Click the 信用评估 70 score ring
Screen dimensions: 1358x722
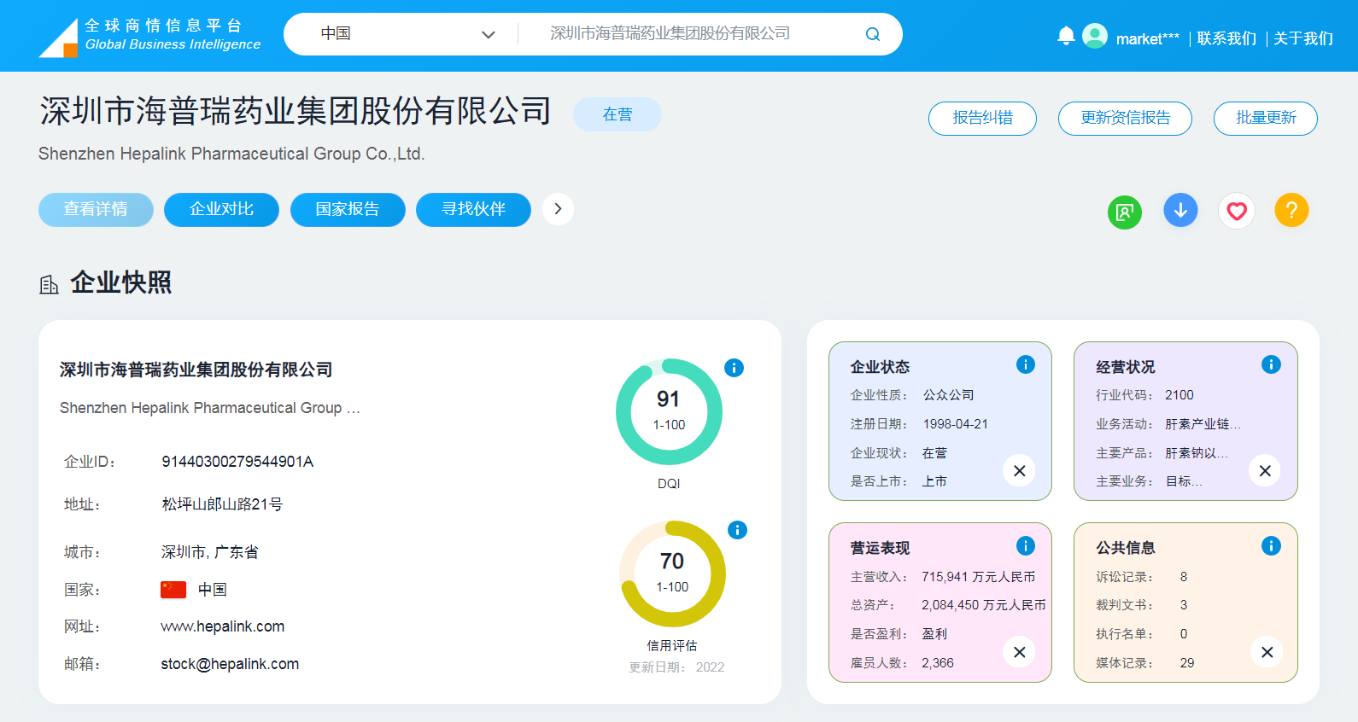(672, 574)
